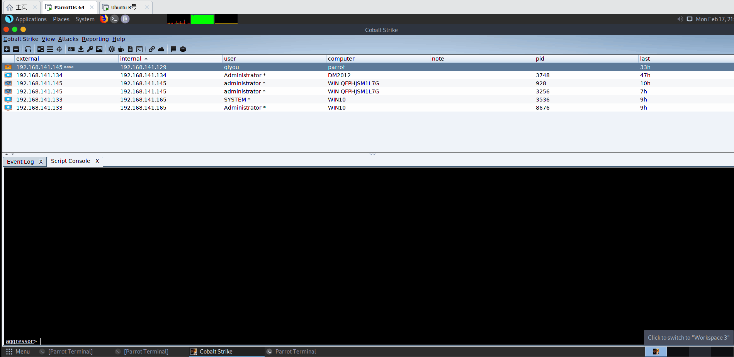Open help via the book icon
Viewport: 734px width, 357px height.
click(x=173, y=49)
